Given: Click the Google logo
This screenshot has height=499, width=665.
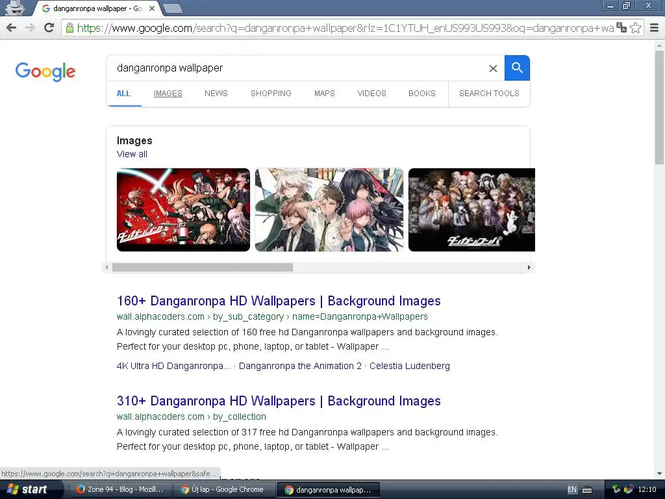Looking at the screenshot, I should [45, 71].
